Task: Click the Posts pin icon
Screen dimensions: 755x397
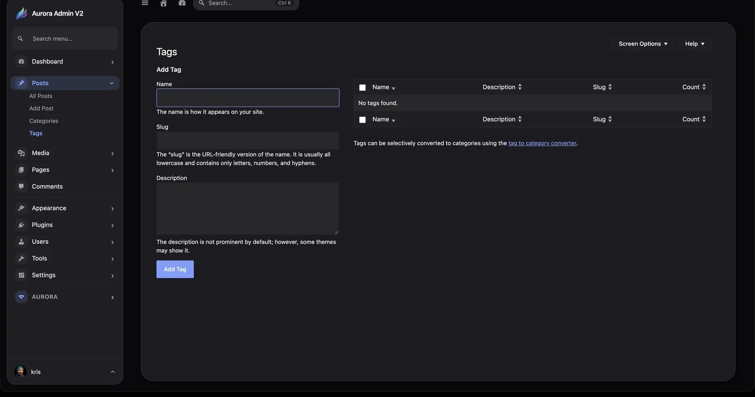Action: tap(21, 83)
